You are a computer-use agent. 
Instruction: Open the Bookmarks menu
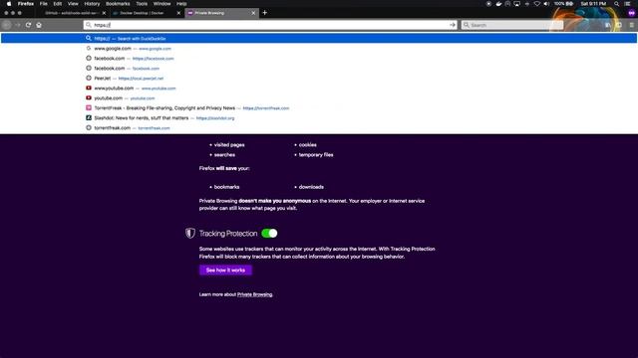[118, 4]
